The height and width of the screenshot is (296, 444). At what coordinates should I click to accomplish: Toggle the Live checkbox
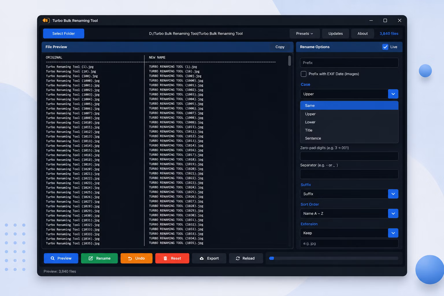coord(385,47)
